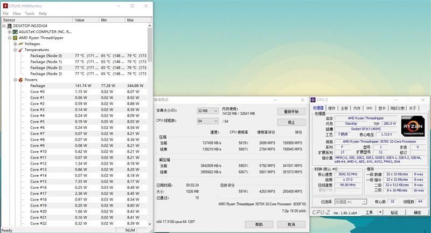The image size is (431, 233).
Task: Switch to CPU-Z 主板 tab
Action: tap(344, 108)
